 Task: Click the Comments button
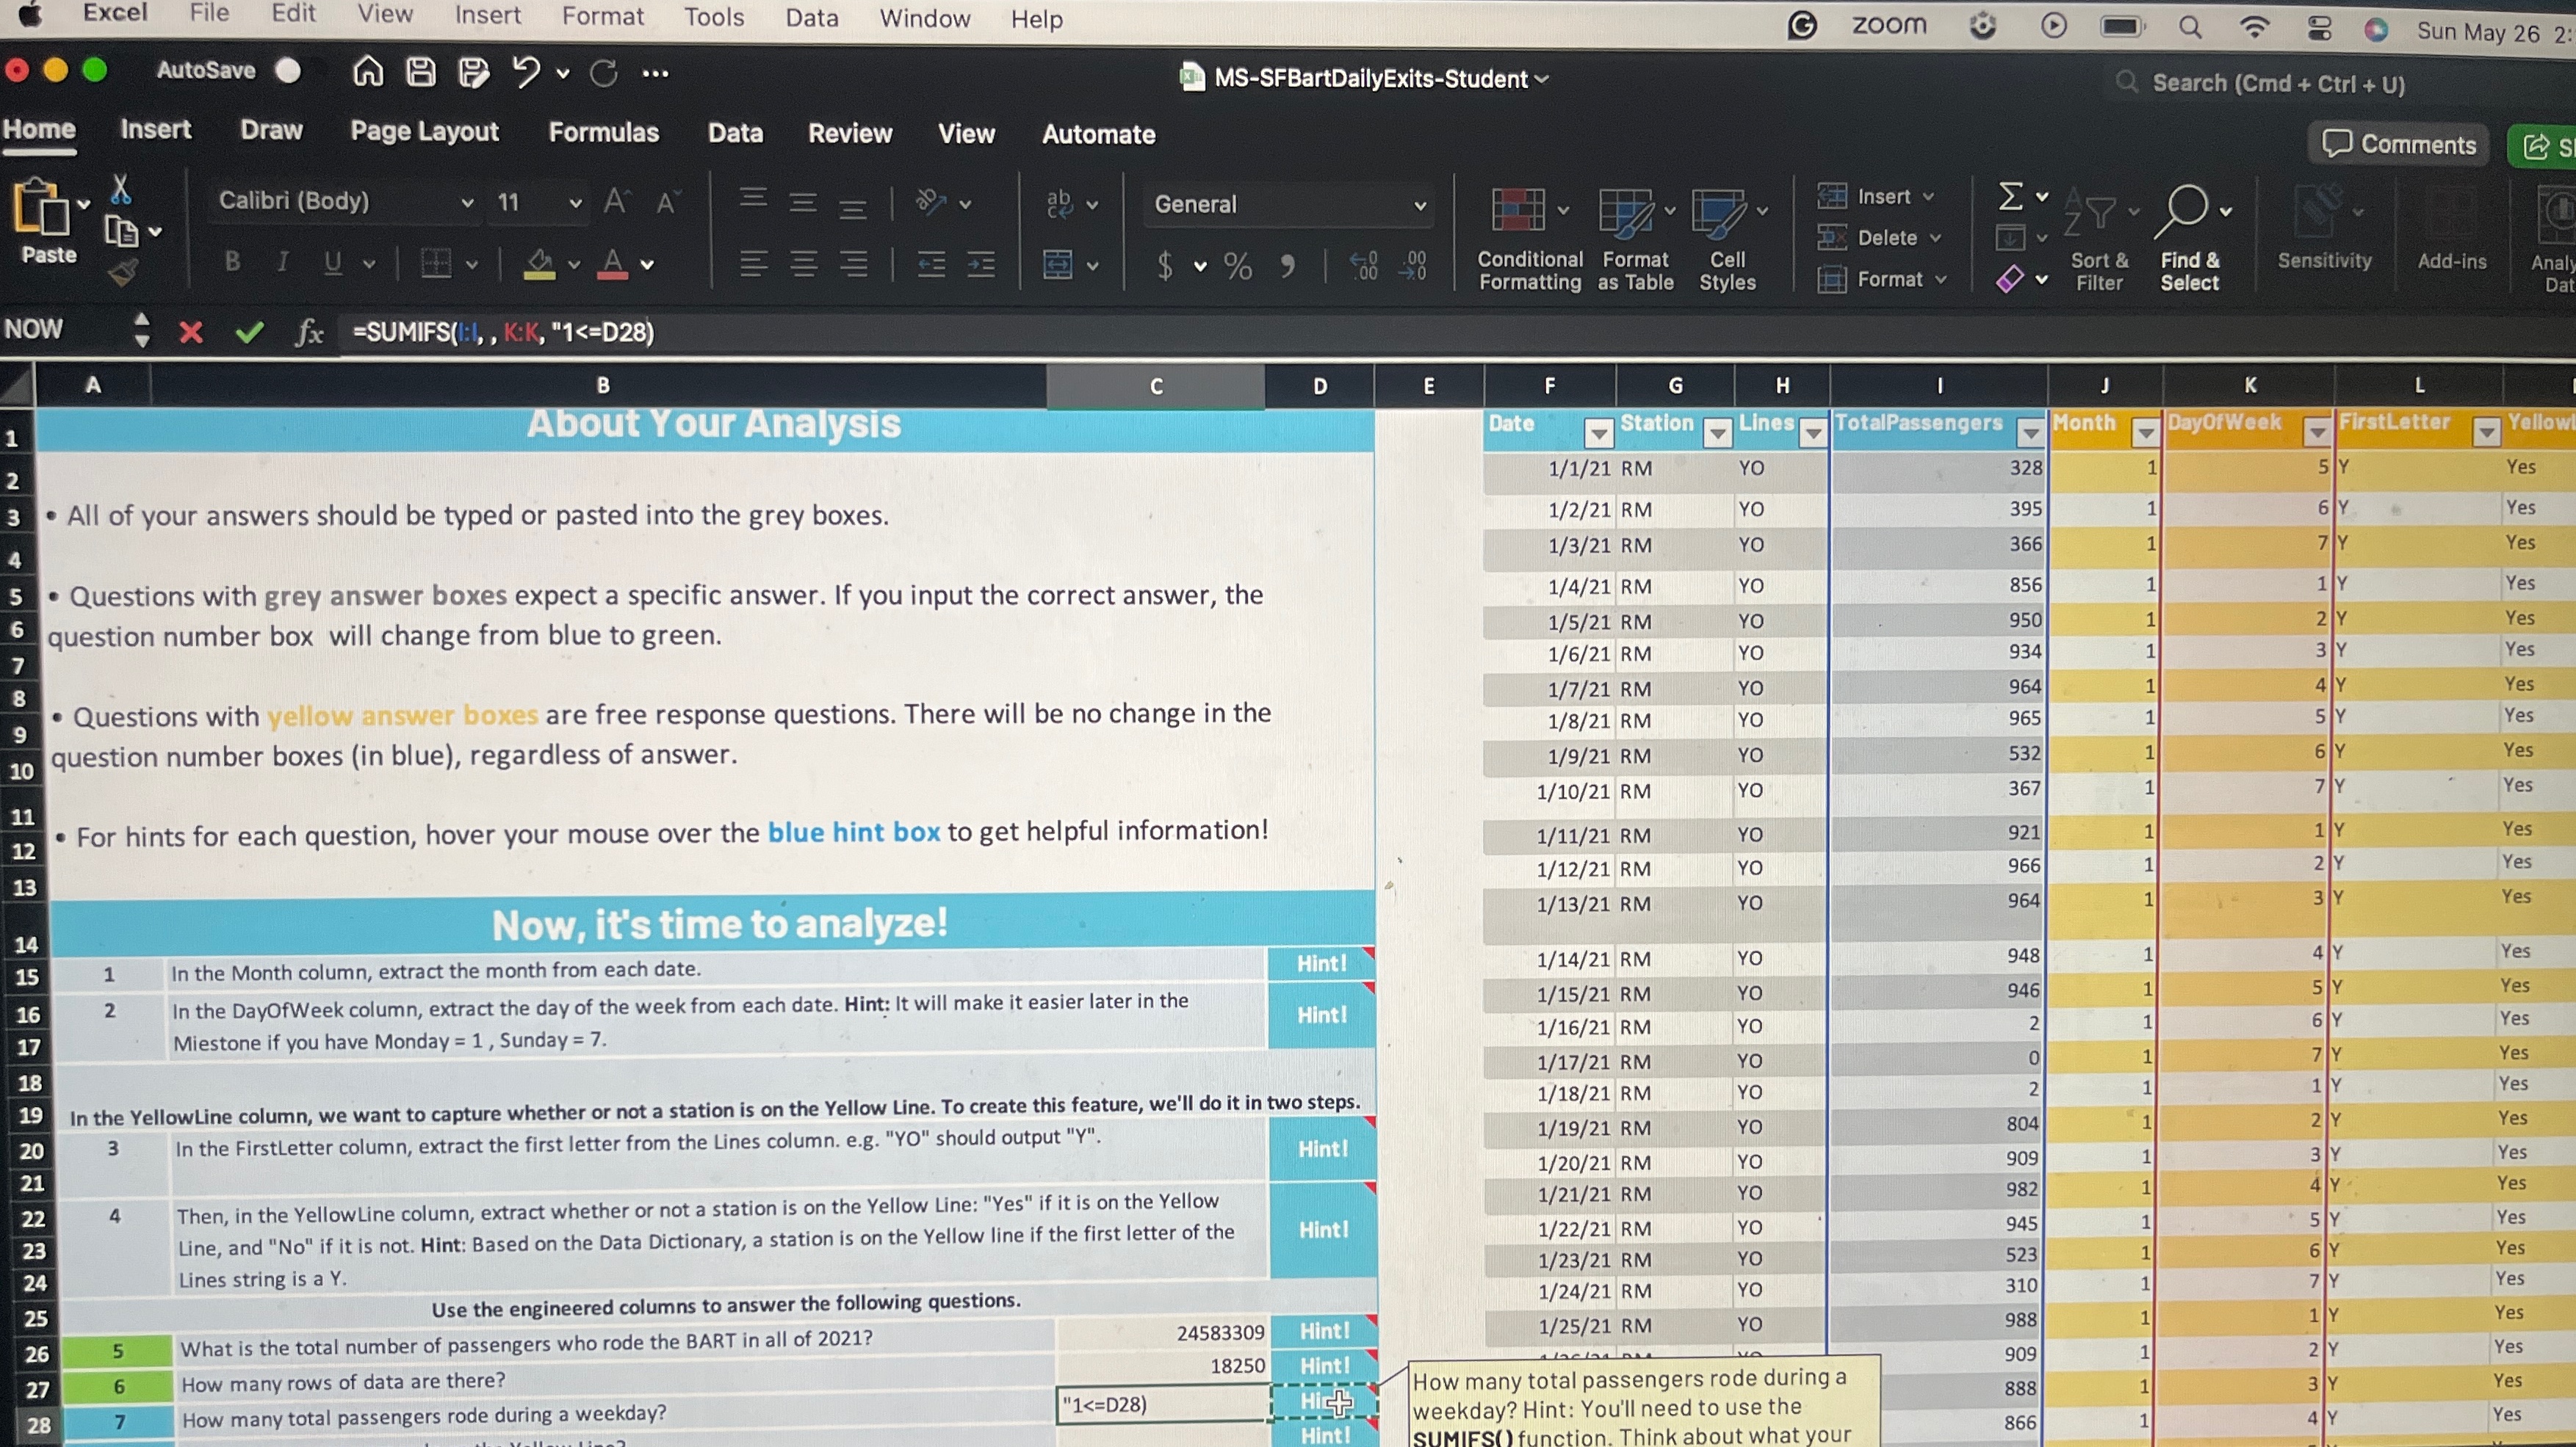click(2398, 145)
